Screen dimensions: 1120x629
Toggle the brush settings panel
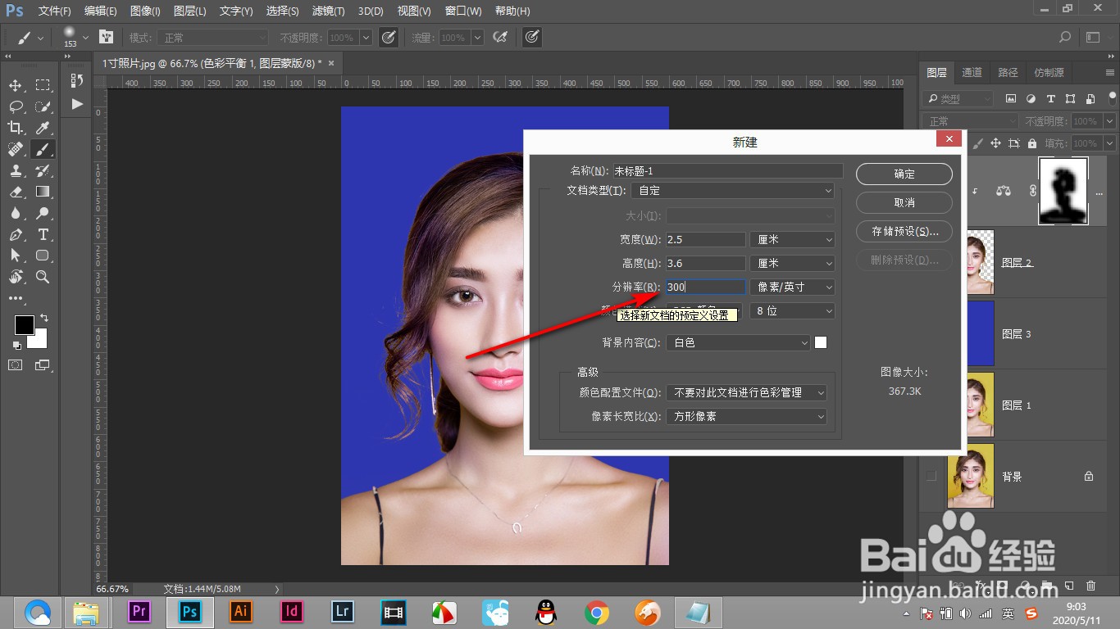106,37
